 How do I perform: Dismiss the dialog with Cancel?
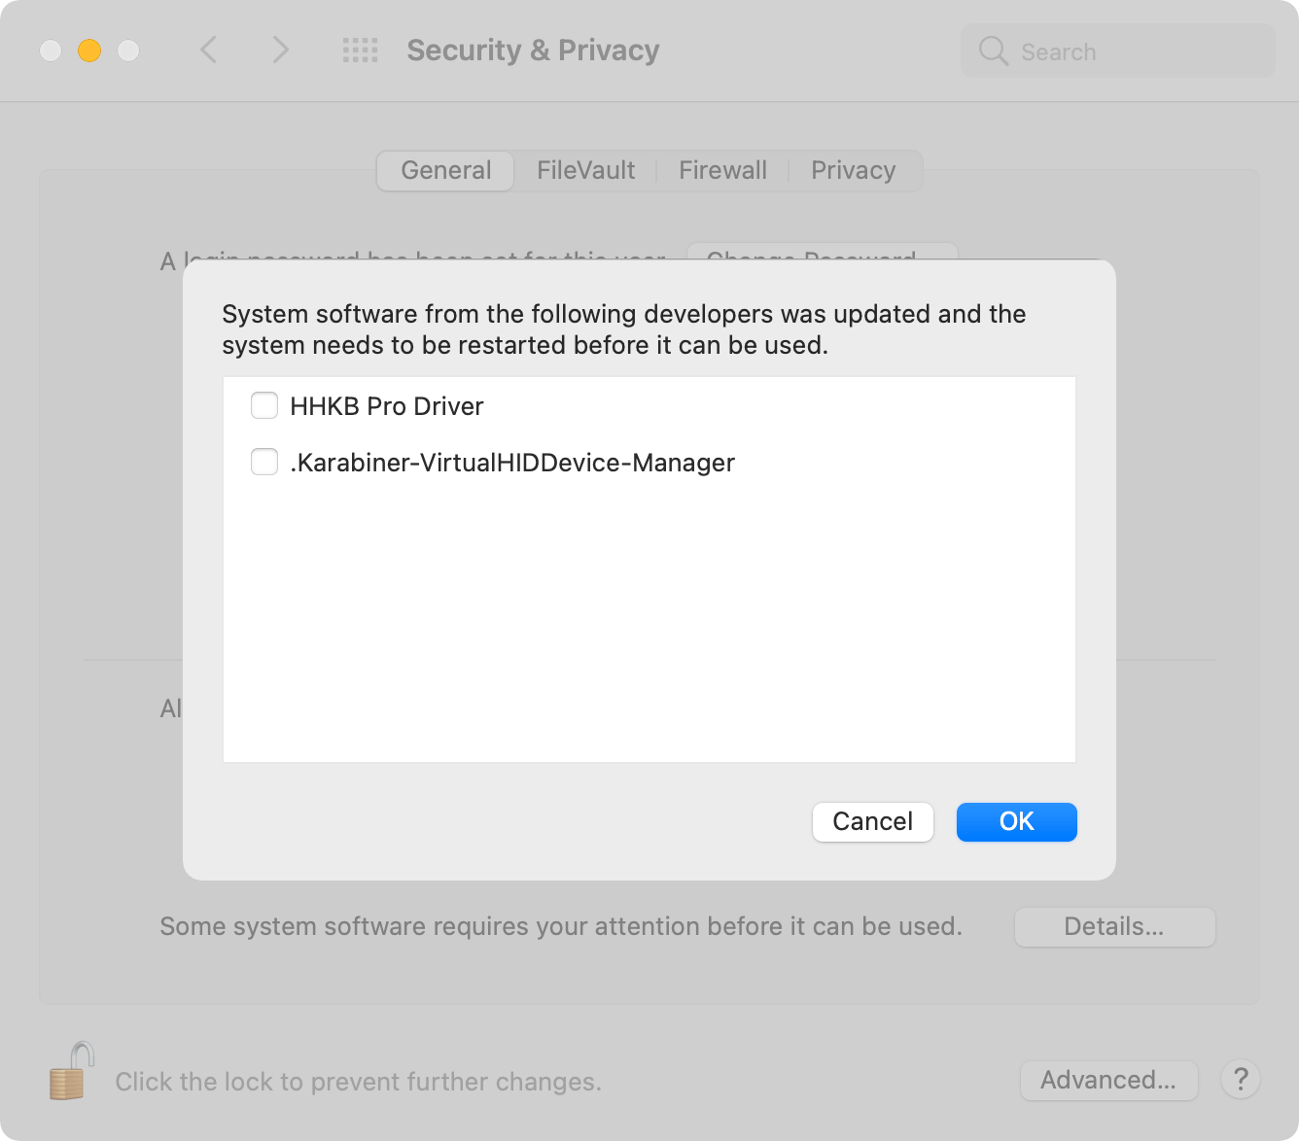873,822
